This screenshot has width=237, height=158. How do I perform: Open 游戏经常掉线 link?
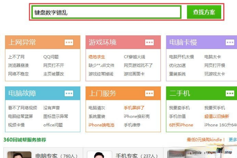101,74
